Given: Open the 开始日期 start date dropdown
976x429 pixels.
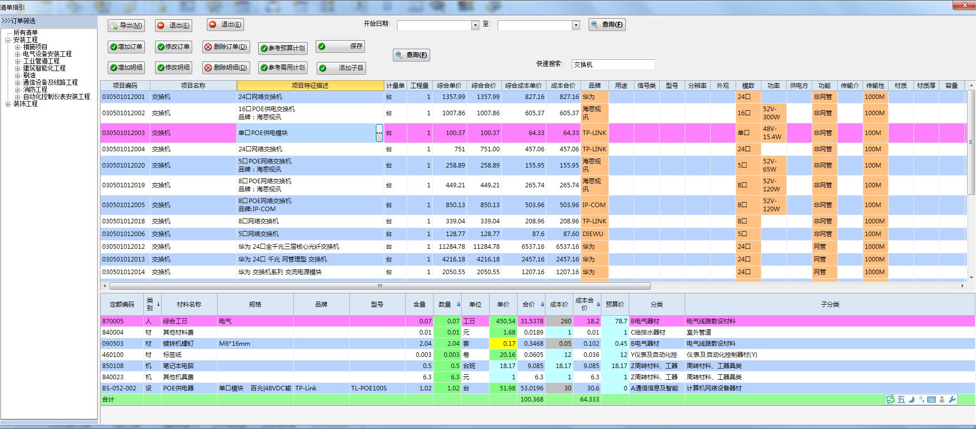Looking at the screenshot, I should click(475, 25).
